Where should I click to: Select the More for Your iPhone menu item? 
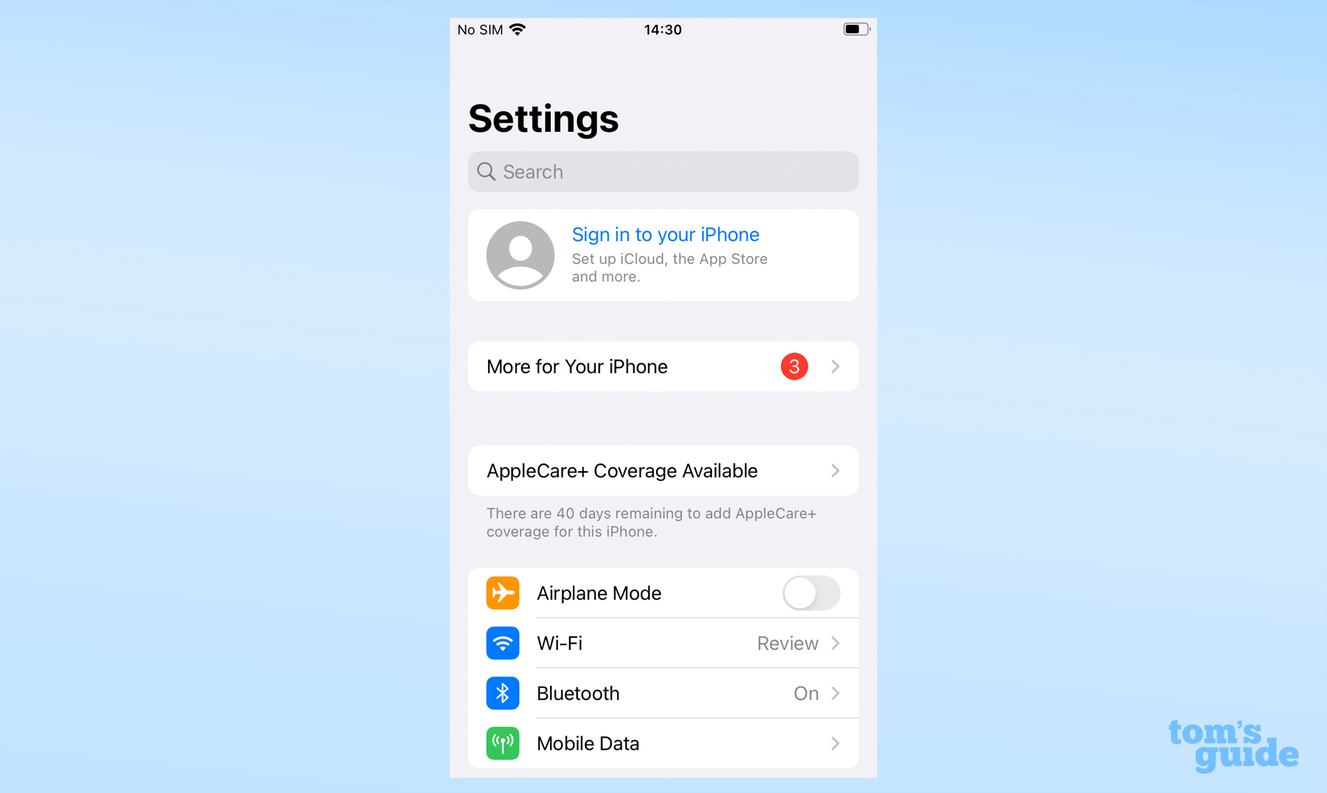pos(663,366)
